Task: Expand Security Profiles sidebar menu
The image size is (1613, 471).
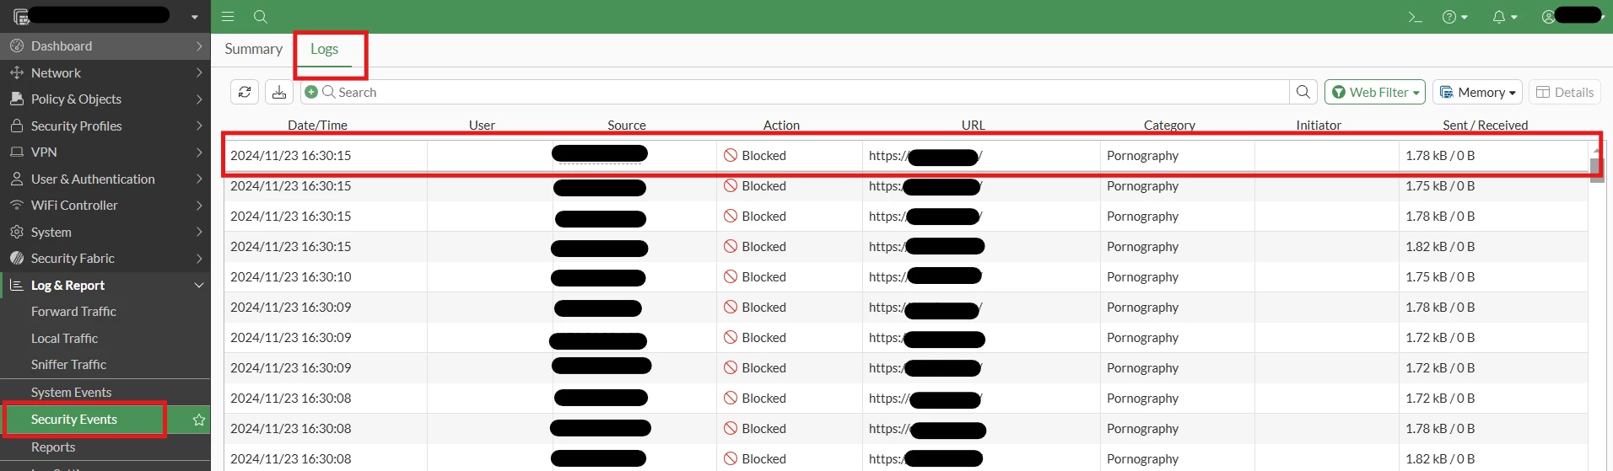Action: pos(105,126)
